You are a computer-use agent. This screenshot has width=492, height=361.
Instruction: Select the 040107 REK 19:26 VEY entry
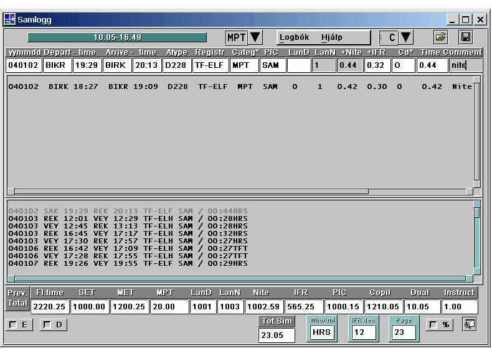pos(128,263)
